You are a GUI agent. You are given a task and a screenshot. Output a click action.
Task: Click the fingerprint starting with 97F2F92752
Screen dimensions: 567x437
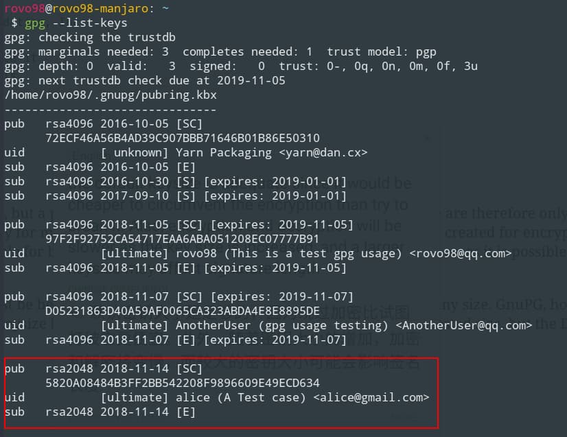182,239
